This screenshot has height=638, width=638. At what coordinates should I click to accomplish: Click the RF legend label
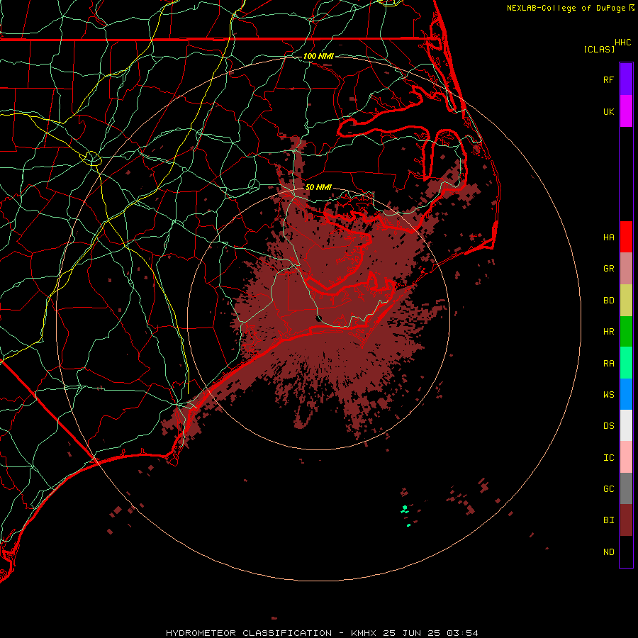point(608,79)
